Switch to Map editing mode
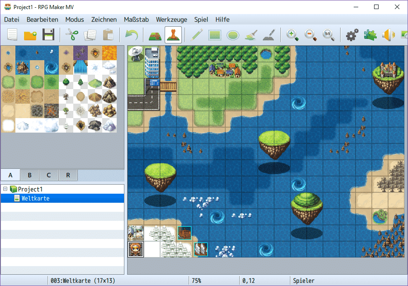The image size is (408, 286). [x=155, y=34]
